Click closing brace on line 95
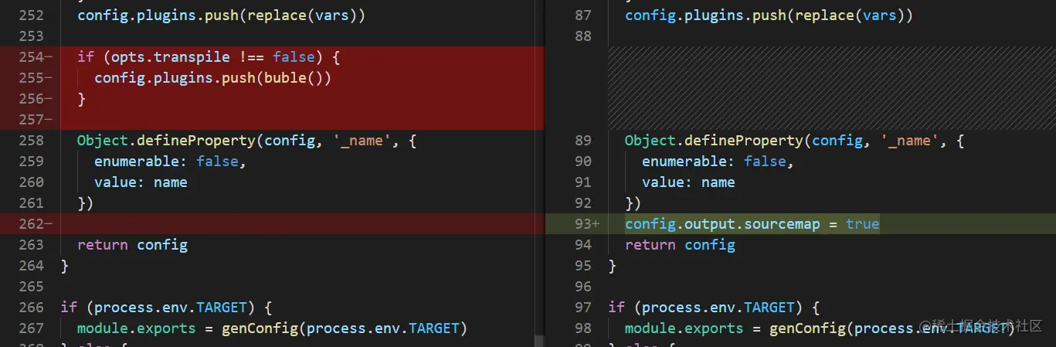Image resolution: width=1056 pixels, height=347 pixels. point(612,266)
